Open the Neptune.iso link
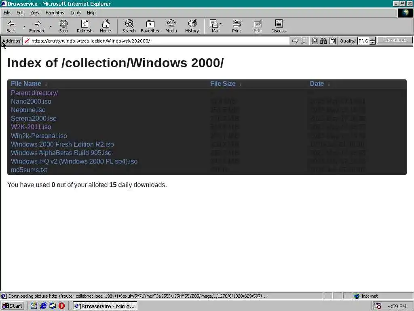The width and height of the screenshot is (414, 311). (x=28, y=110)
